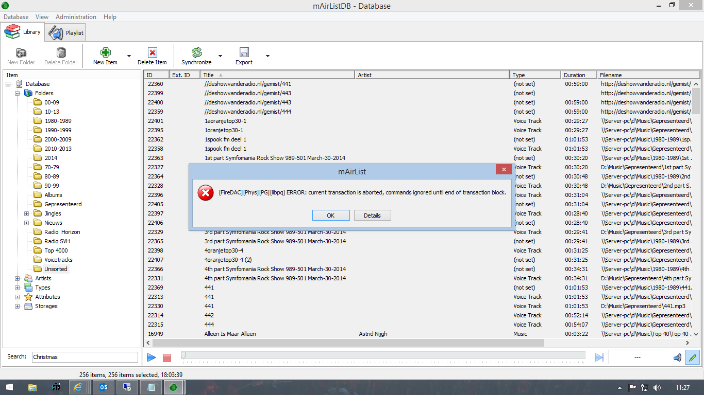This screenshot has height=395, width=704.
Task: Open Synchronize dropdown arrow
Action: coord(220,56)
